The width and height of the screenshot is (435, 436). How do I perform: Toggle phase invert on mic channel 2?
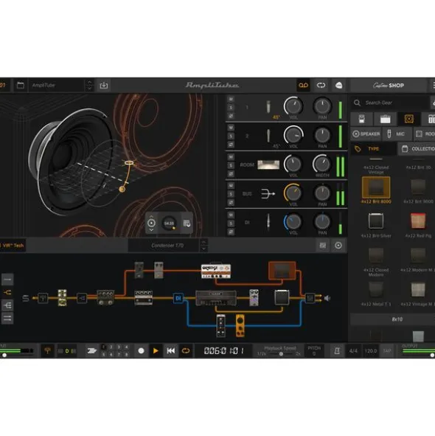[231, 145]
